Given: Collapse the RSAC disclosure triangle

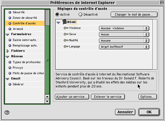Looking at the screenshot, I should (58, 22).
